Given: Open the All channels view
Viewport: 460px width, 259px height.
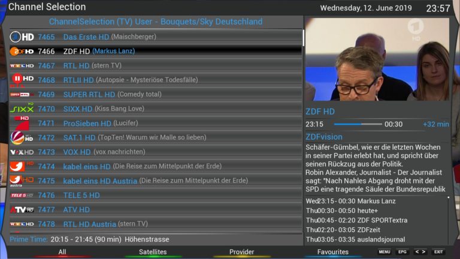Looking at the screenshot, I should tap(62, 252).
